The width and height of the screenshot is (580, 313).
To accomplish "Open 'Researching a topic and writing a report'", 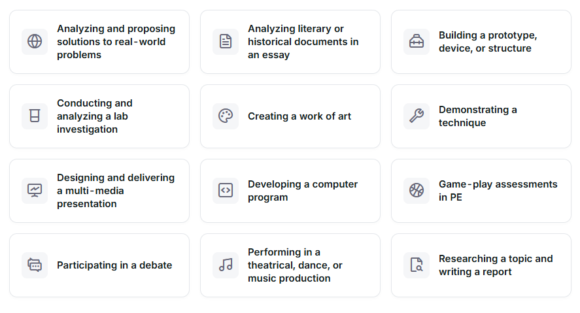I will point(481,265).
